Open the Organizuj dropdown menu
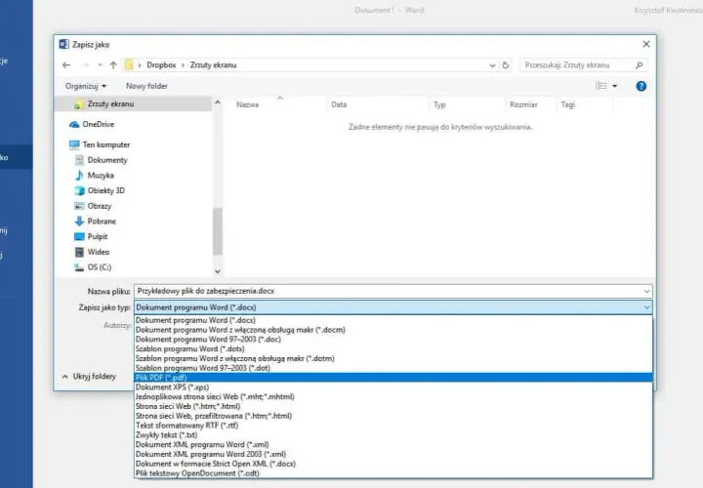 point(86,86)
